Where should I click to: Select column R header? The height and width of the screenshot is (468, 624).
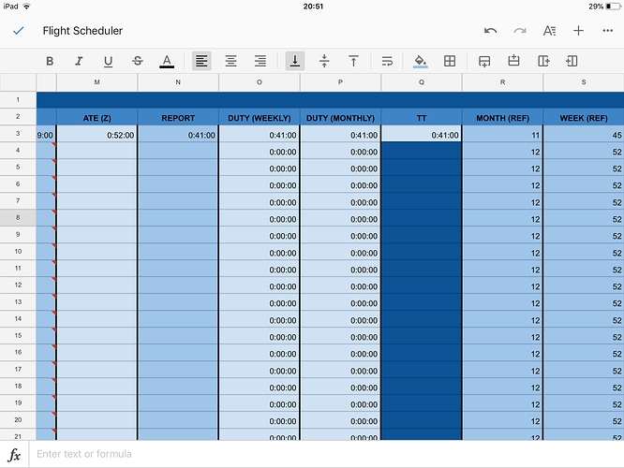coord(502,82)
